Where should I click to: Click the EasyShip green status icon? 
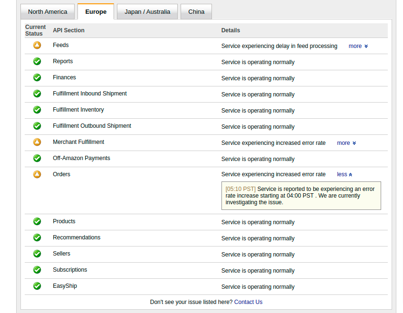(x=37, y=286)
